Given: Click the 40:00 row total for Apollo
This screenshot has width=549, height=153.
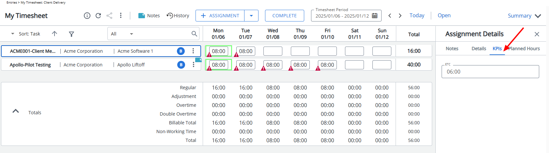Looking at the screenshot, I should point(414,65).
